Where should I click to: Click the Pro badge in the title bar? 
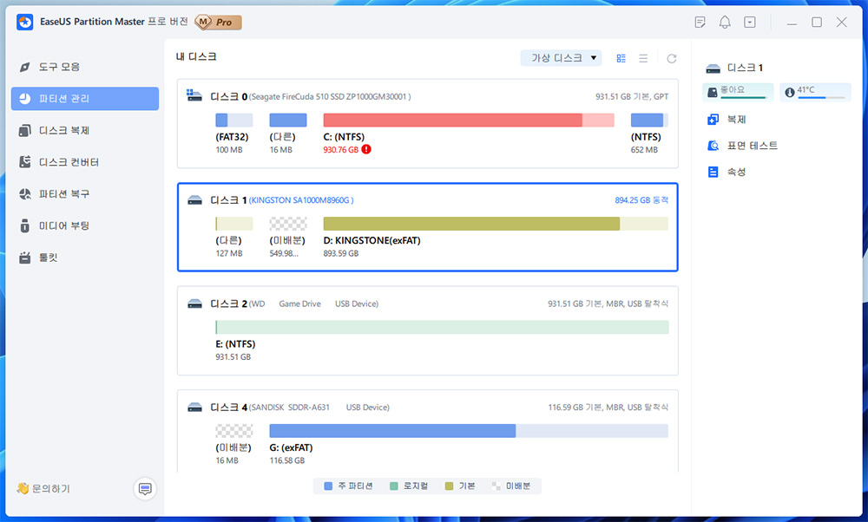click(219, 23)
